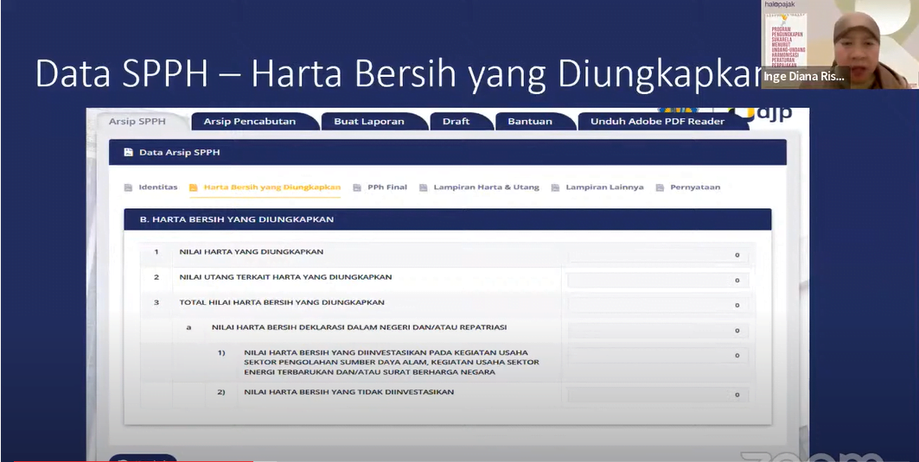The width and height of the screenshot is (919, 462).
Task: Select the Arsip SPPH tab
Action: pyautogui.click(x=137, y=122)
